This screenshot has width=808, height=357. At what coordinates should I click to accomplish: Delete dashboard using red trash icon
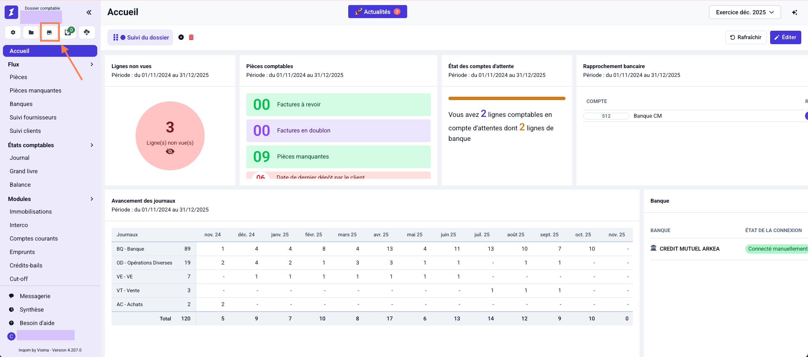[191, 37]
